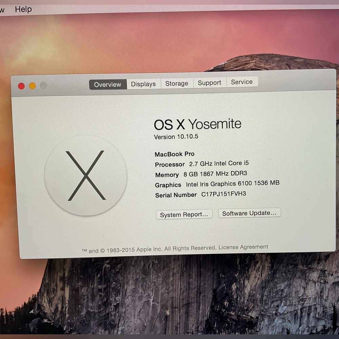This screenshot has height=339, width=339.
Task: Switch to the Displays tab
Action: pyautogui.click(x=143, y=84)
